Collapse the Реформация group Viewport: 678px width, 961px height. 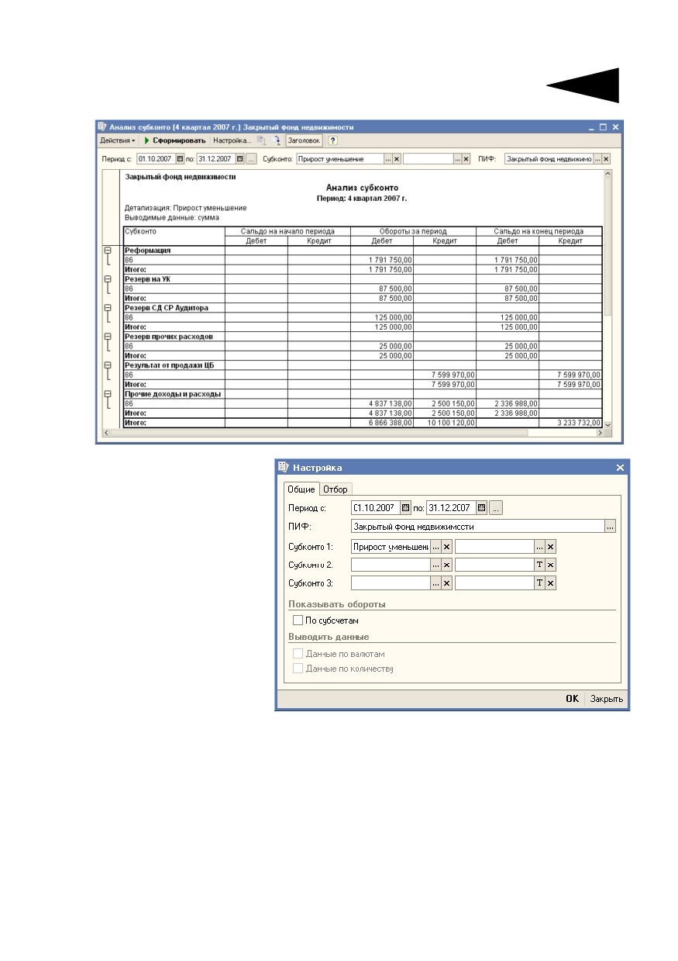click(108, 251)
